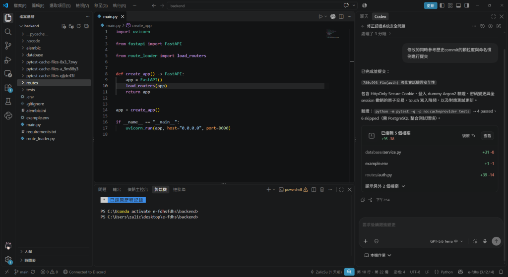
Task: Open the Source Control view
Action: point(8,46)
